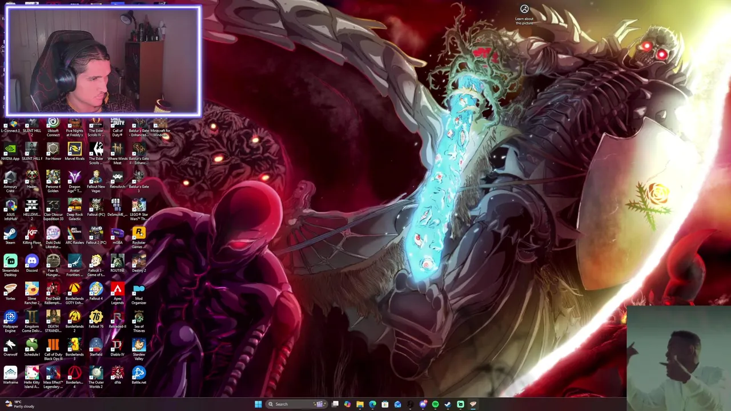Image resolution: width=731 pixels, height=411 pixels.
Task: Click Learn about this picture icon
Action: [x=524, y=14]
